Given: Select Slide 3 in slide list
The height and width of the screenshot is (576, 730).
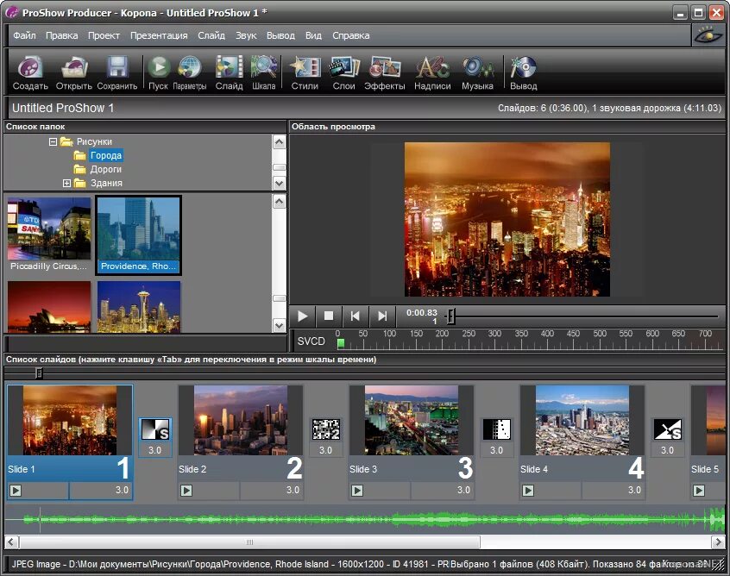Looking at the screenshot, I should pyautogui.click(x=412, y=442).
